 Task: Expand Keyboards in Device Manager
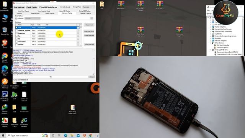(211, 34)
